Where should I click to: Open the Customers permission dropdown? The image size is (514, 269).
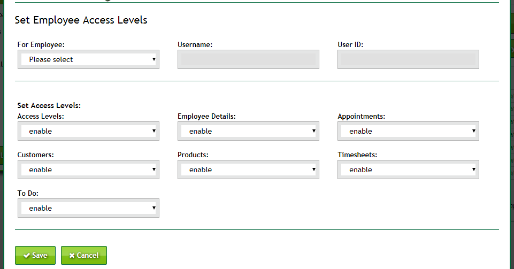coord(88,170)
